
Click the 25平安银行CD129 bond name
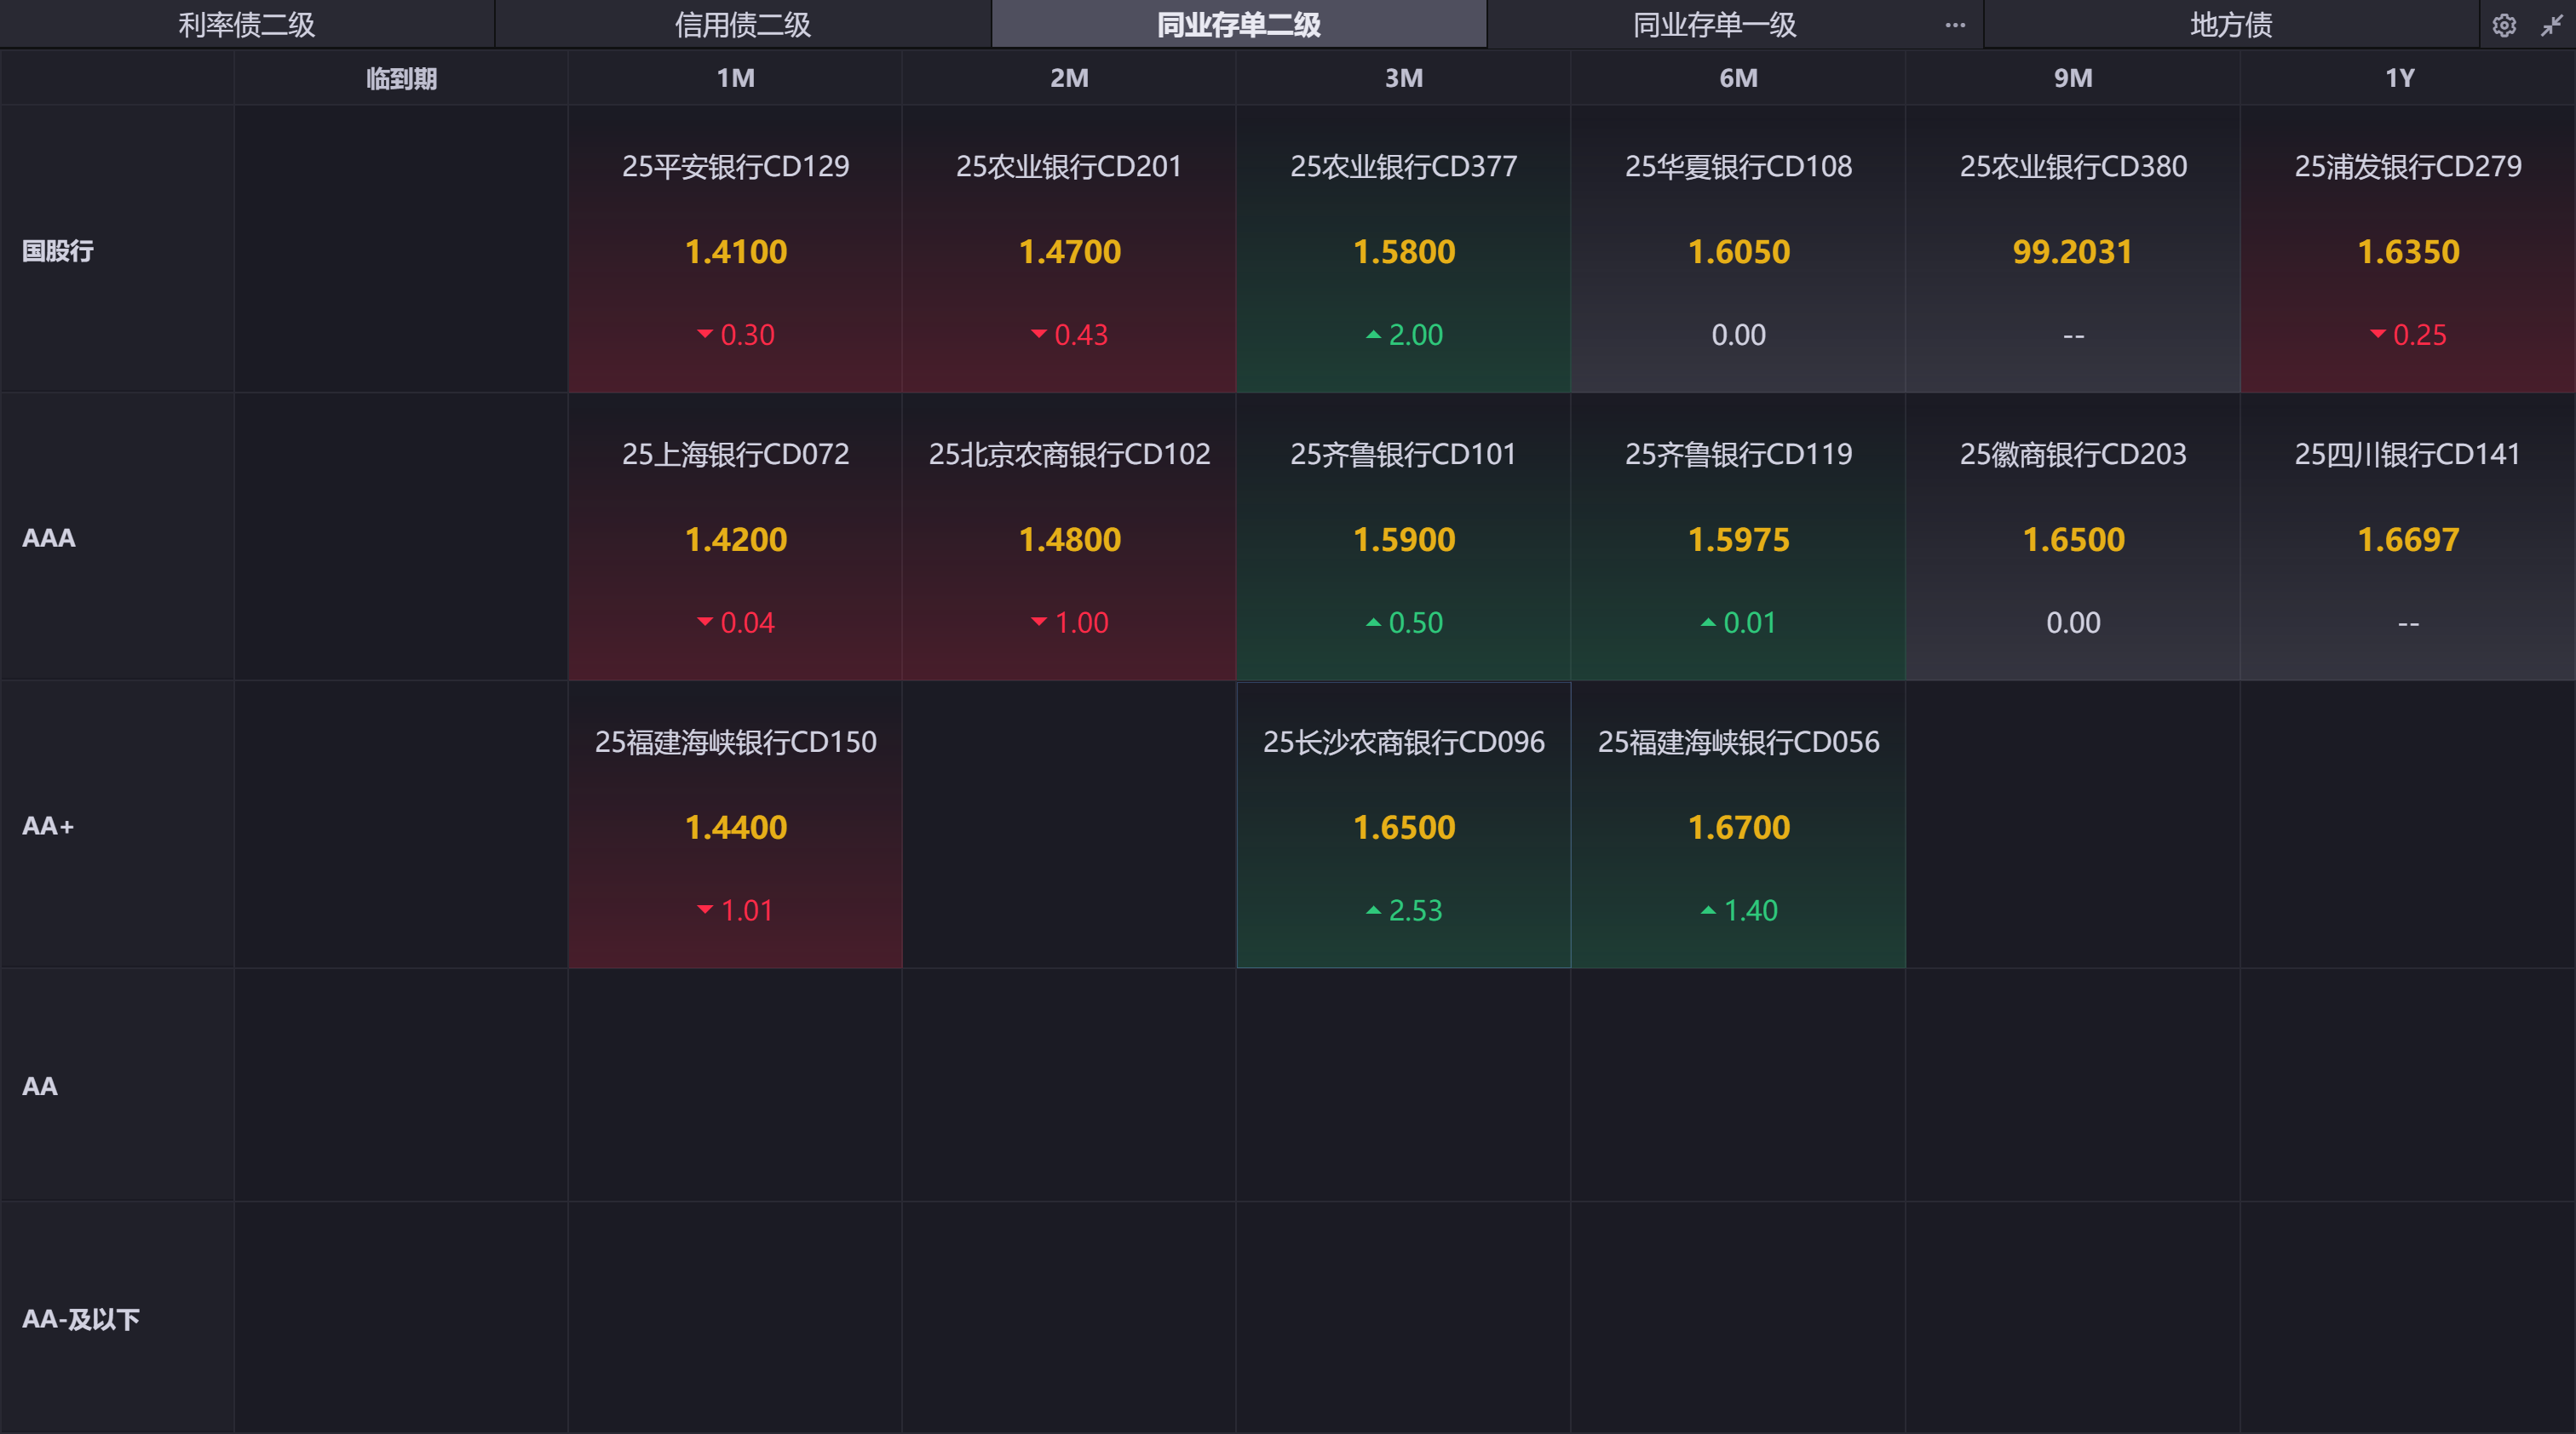coord(735,166)
